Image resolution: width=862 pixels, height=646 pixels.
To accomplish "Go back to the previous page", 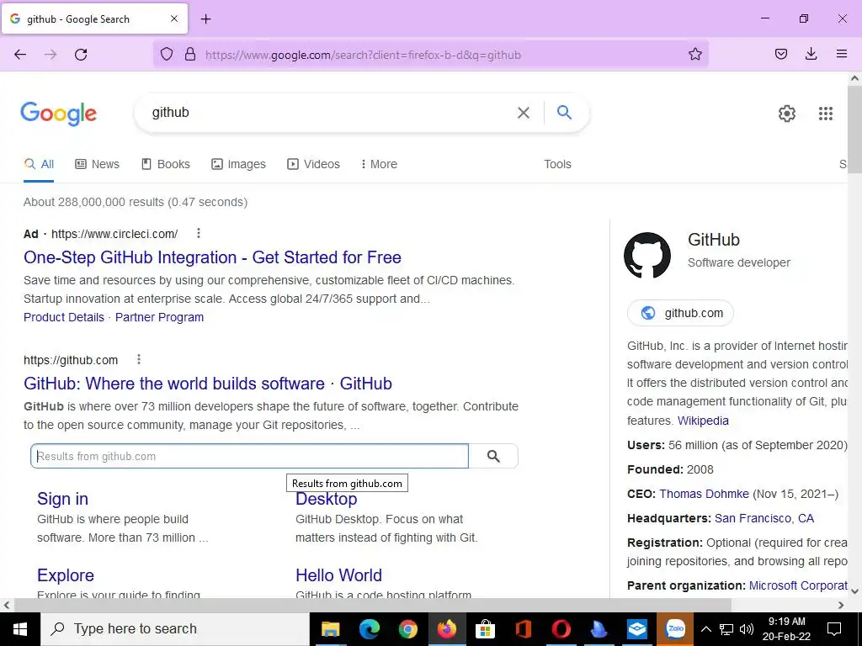I will (x=20, y=55).
